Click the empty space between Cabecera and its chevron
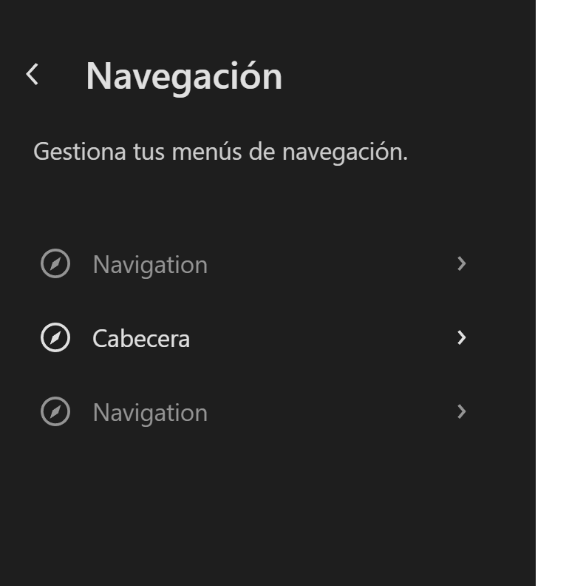Screen dimensions: 569x586 click(325, 338)
